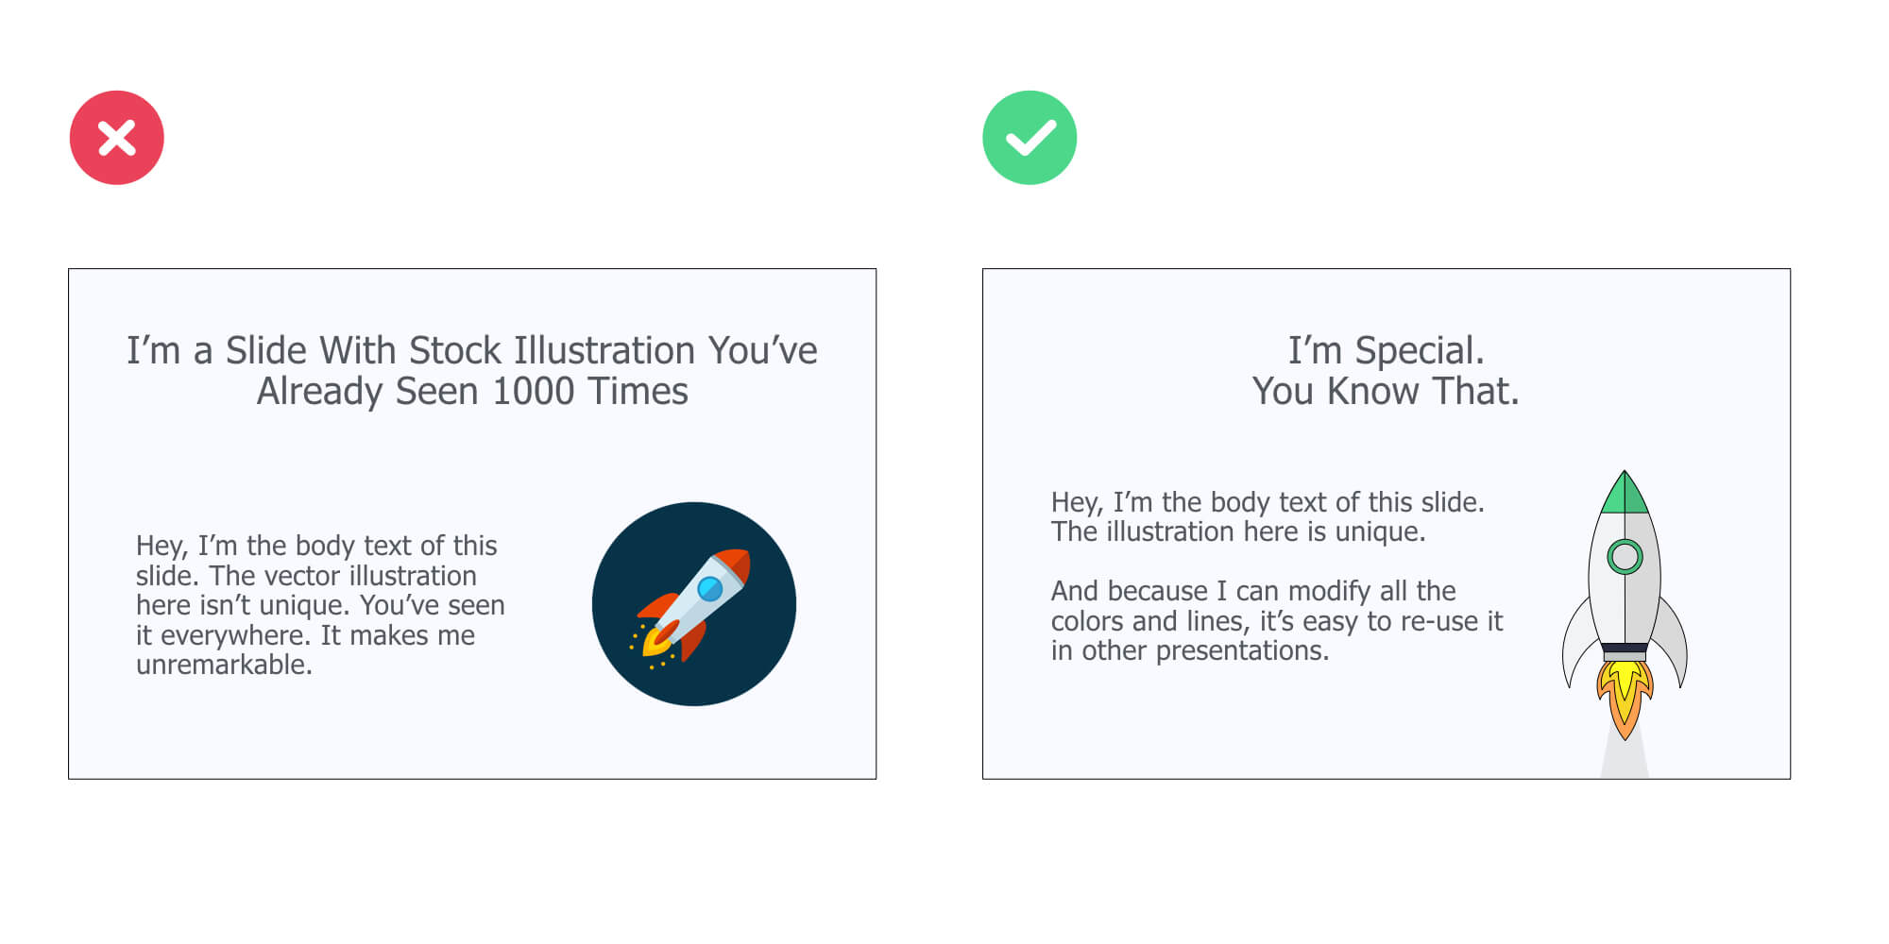Click the green nose cone of the rocket
Screen dimensions: 1889x944
point(1625,495)
